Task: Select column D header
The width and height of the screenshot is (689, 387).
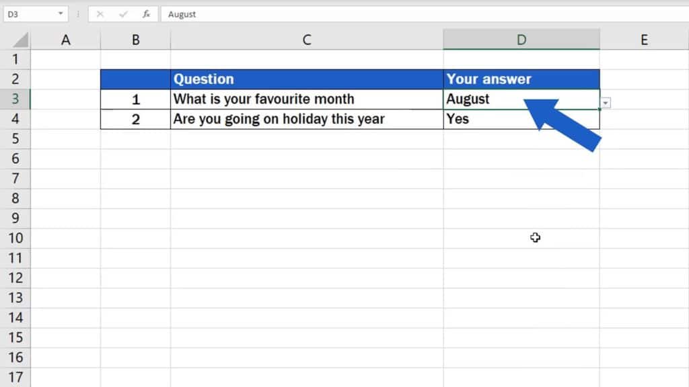Action: (x=521, y=40)
